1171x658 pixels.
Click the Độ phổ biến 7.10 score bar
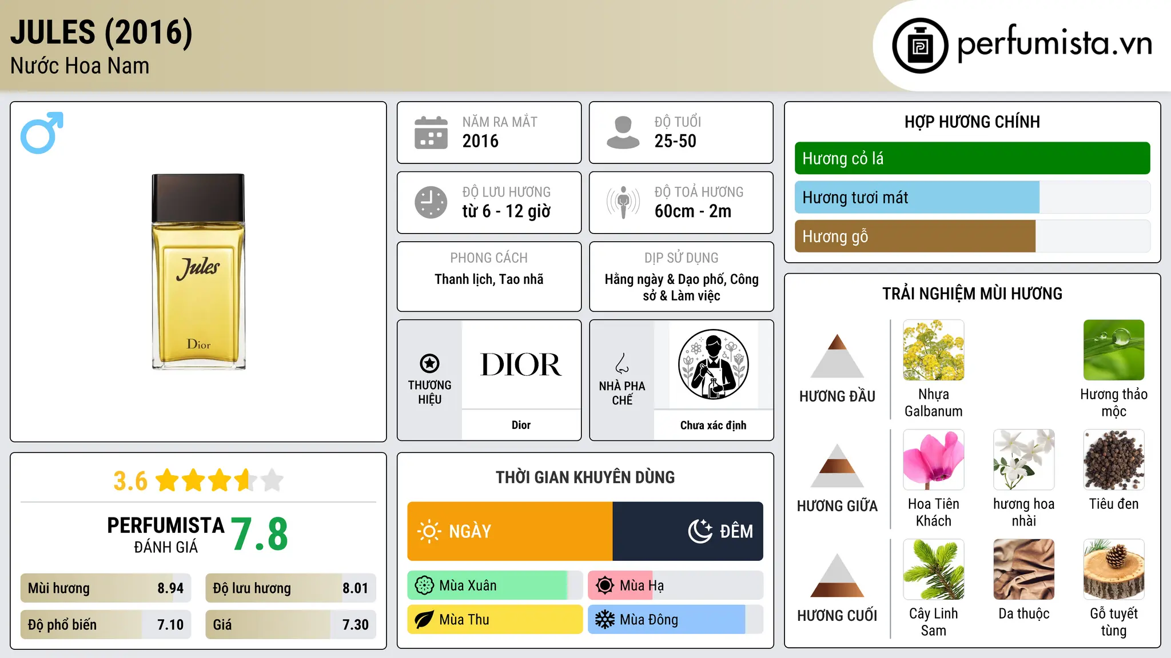[x=106, y=624]
